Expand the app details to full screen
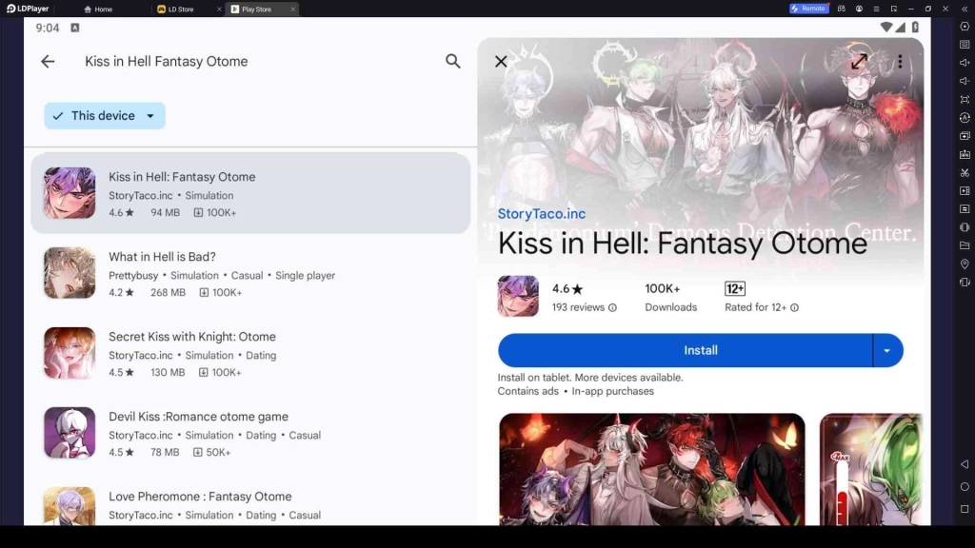The width and height of the screenshot is (975, 548). click(859, 61)
